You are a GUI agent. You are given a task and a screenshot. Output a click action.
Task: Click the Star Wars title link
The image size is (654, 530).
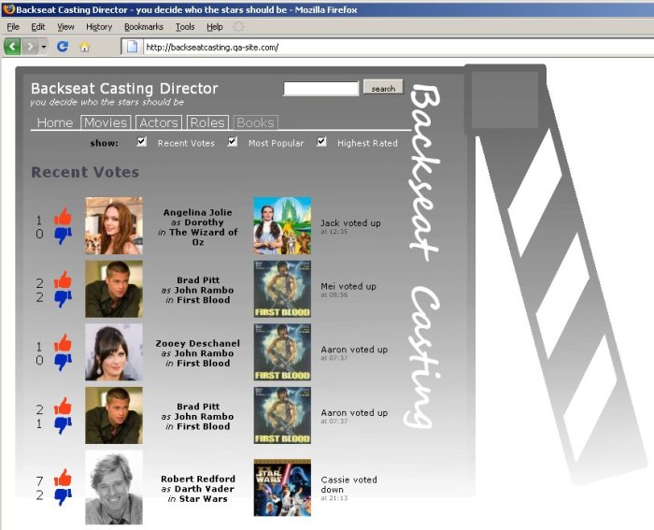204,499
